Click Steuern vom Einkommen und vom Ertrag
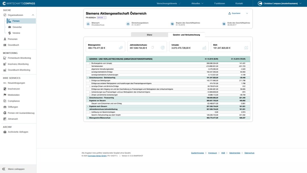 click(106, 103)
